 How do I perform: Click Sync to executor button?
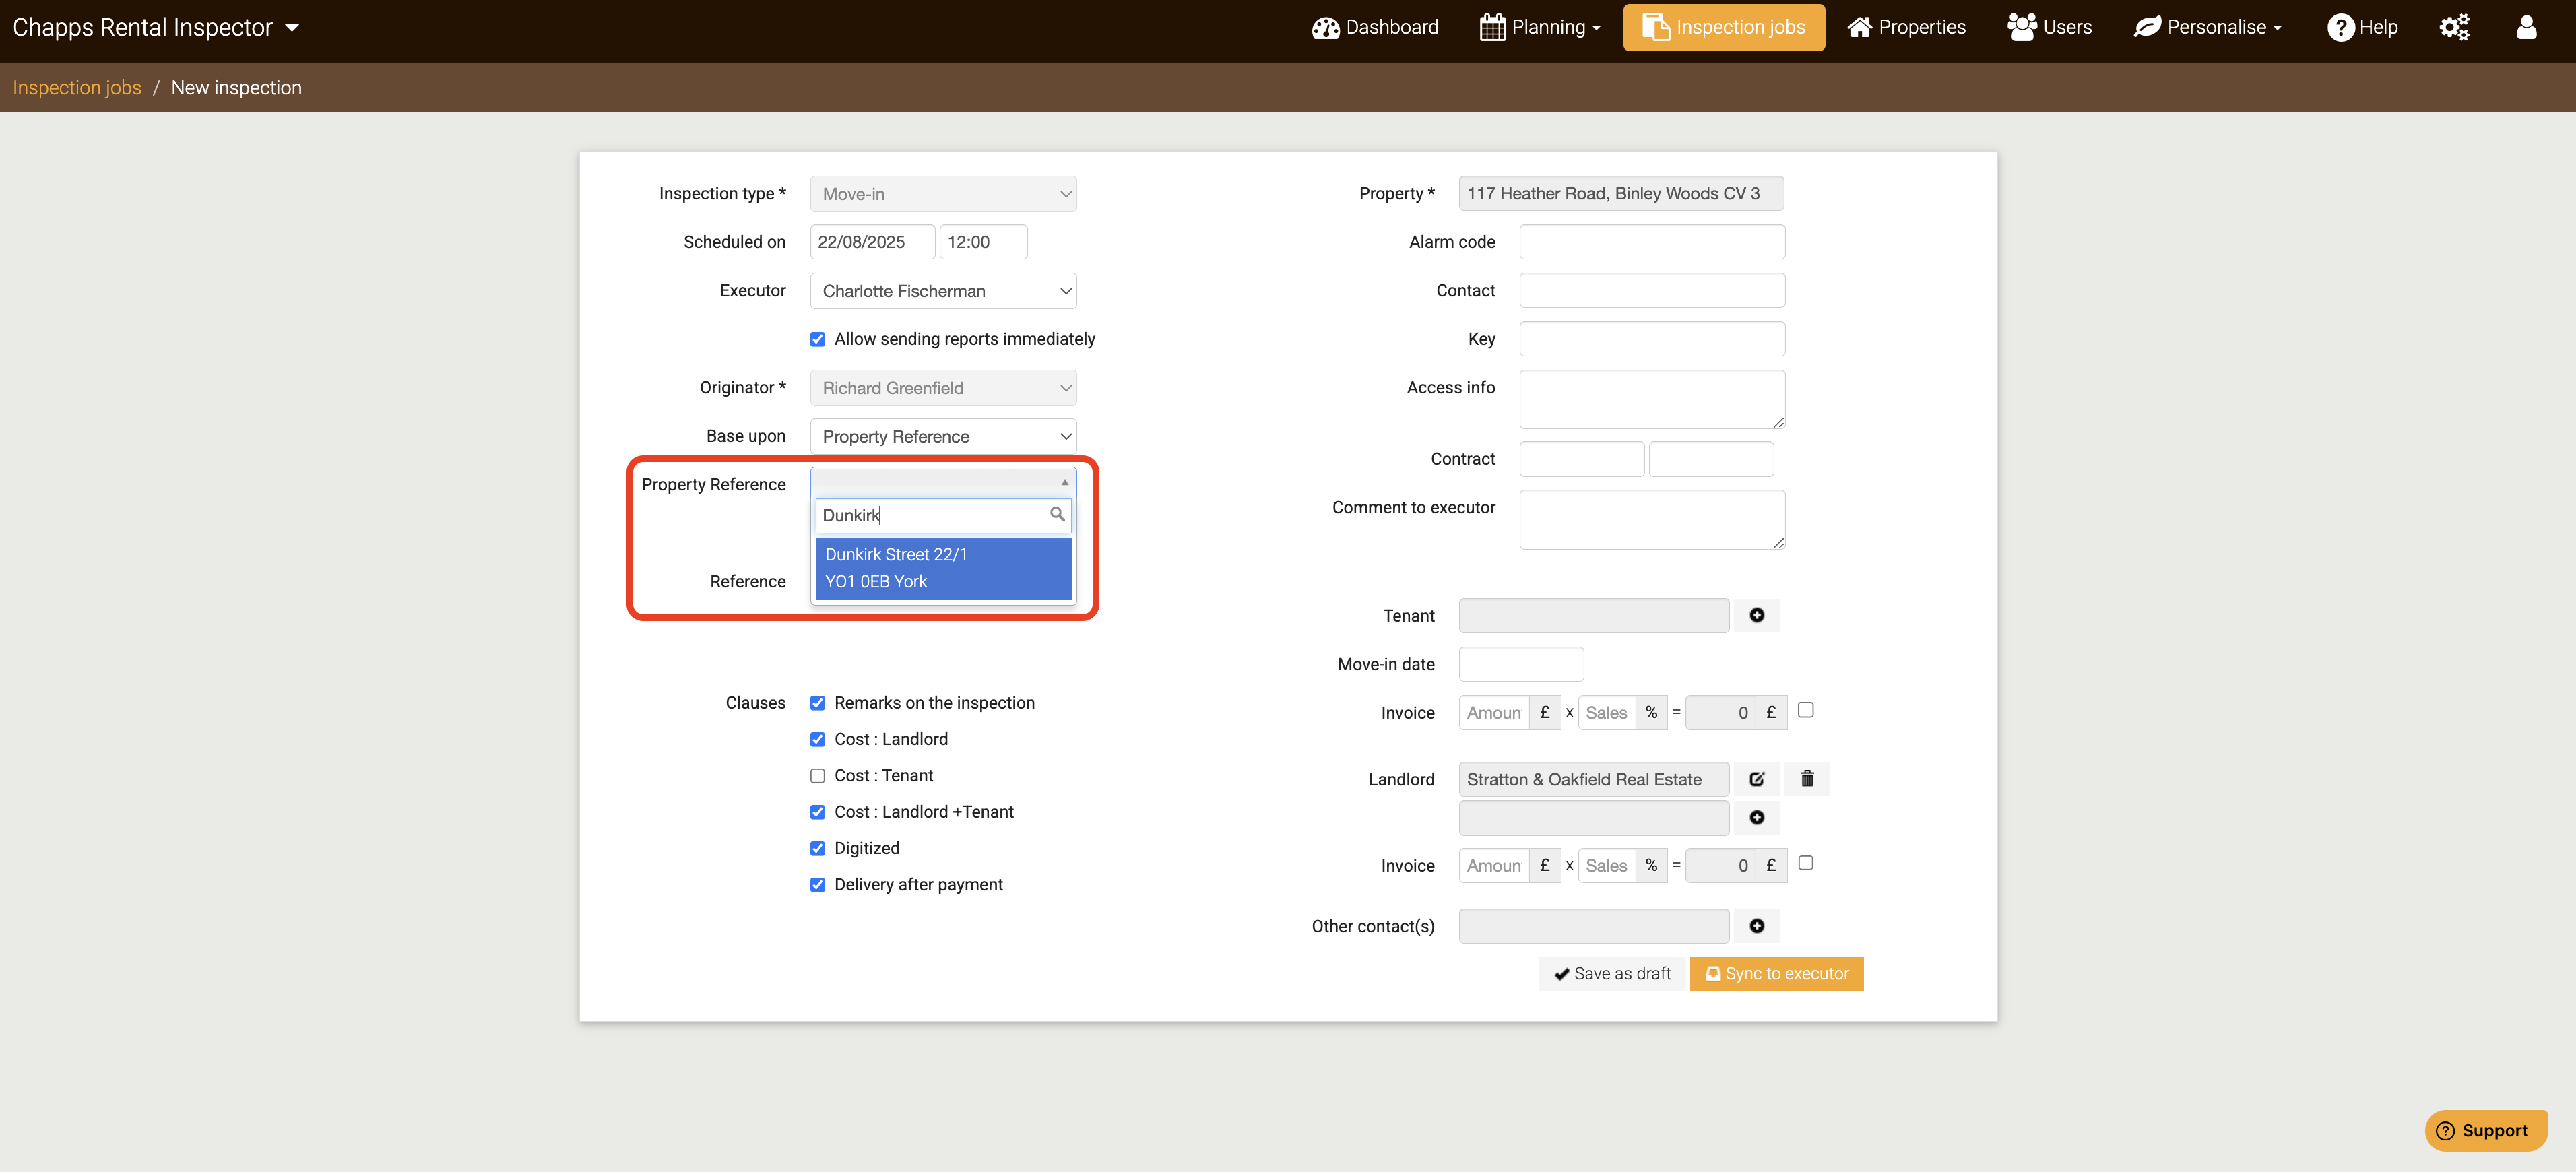pyautogui.click(x=1776, y=974)
